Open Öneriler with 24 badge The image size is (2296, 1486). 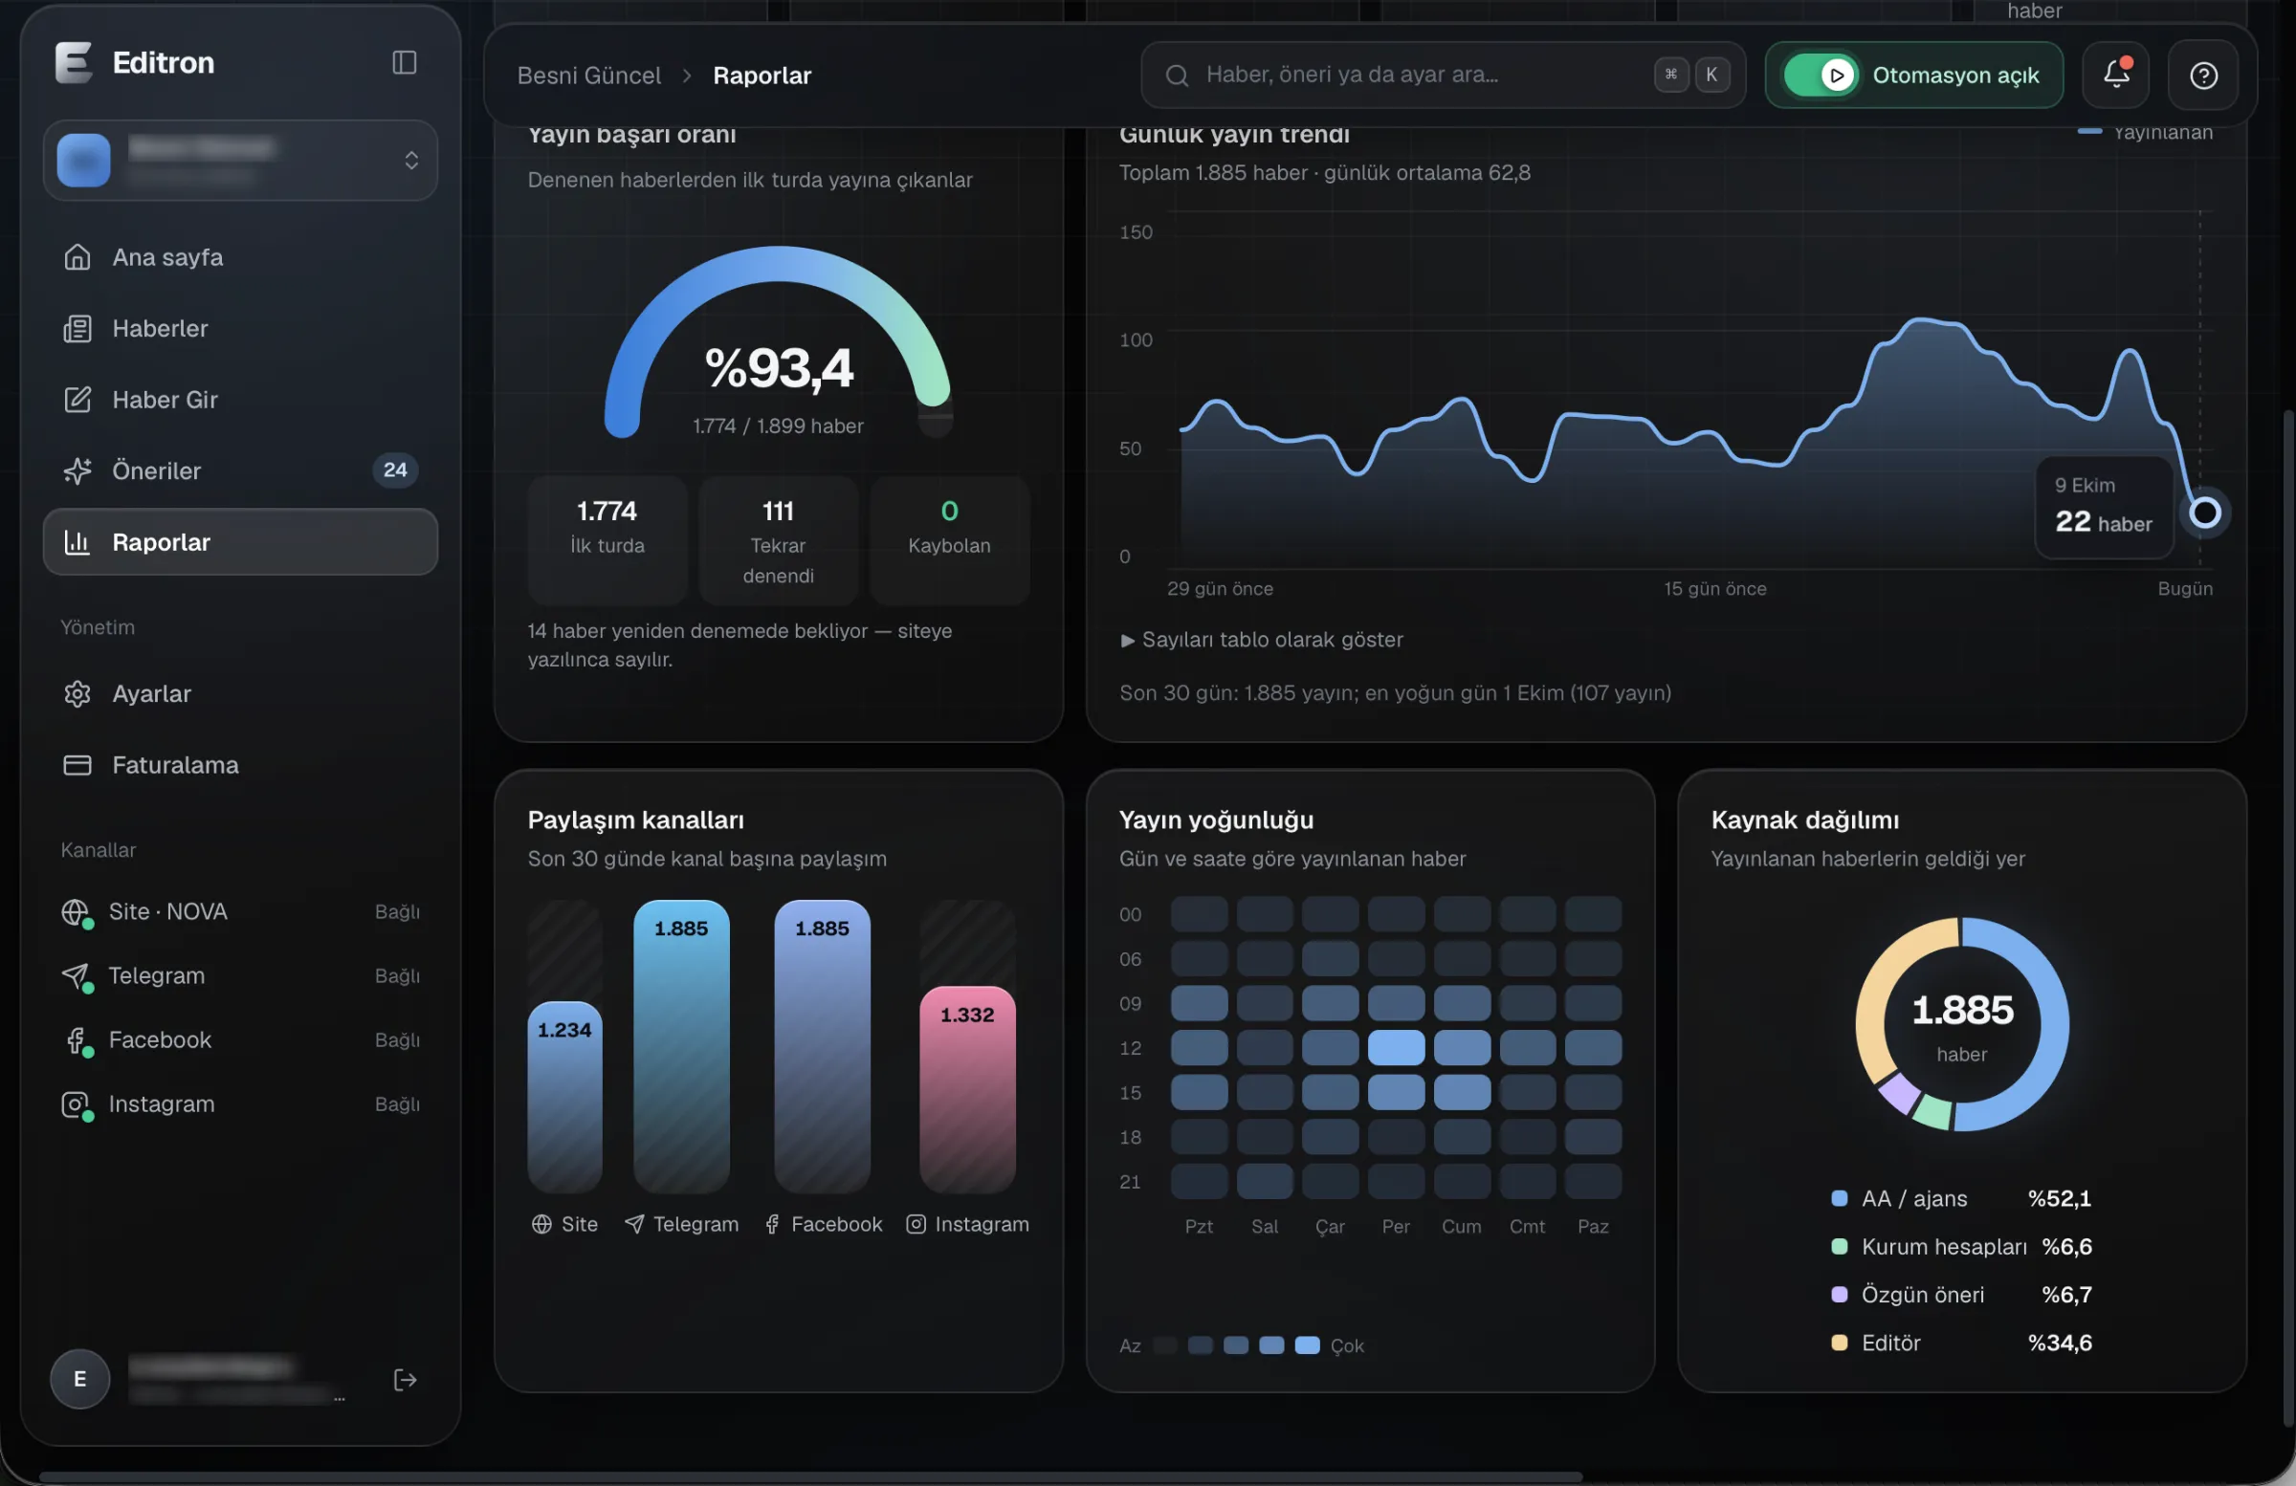[240, 470]
